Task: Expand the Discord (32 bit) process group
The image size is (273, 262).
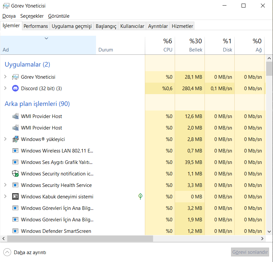Action: click(5, 88)
